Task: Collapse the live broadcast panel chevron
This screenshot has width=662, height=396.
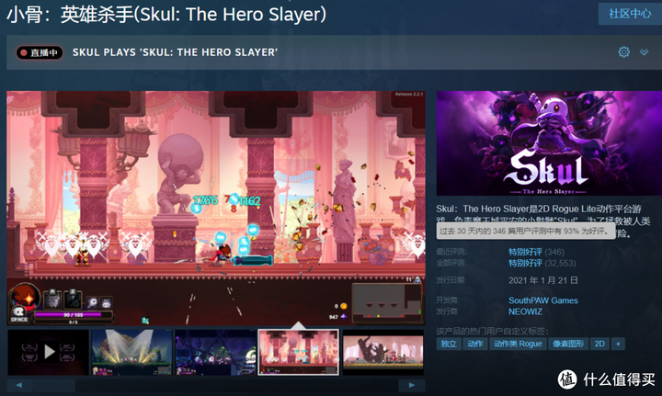Action: click(644, 52)
